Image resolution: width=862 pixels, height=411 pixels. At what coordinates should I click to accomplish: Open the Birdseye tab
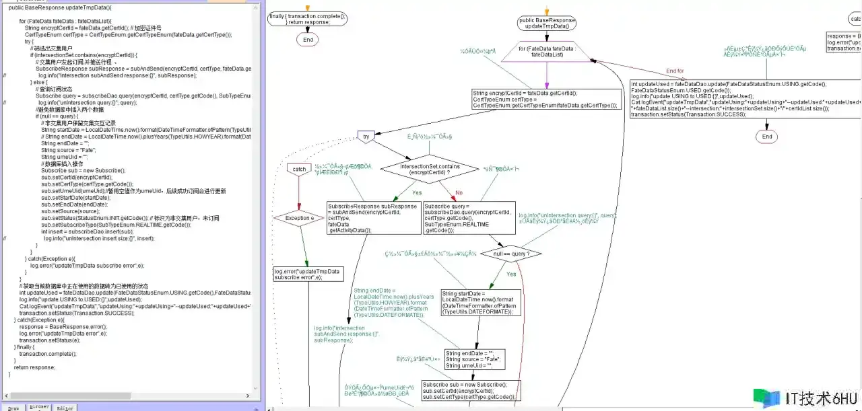tap(38, 408)
